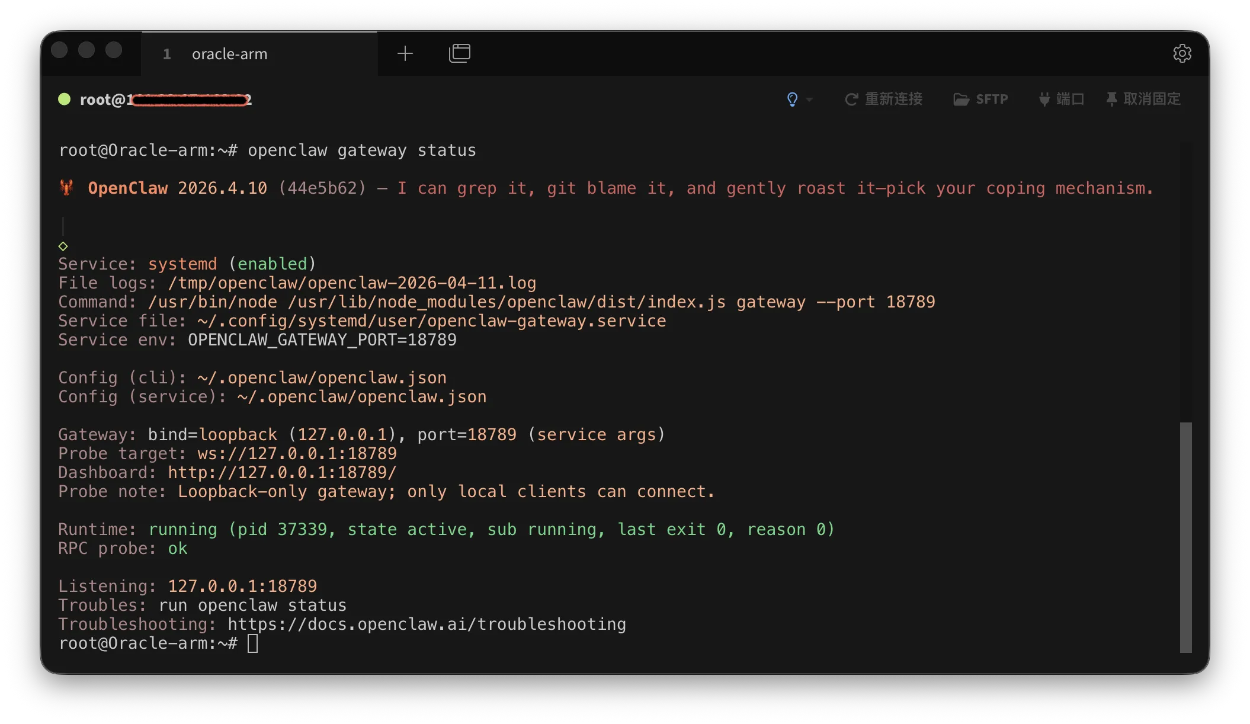Click the 重新连接 reconnect button
Screen dimensions: 1250x724
pyautogui.click(x=883, y=99)
